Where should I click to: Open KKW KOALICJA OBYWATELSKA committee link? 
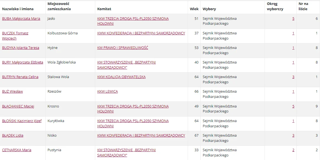(121, 77)
